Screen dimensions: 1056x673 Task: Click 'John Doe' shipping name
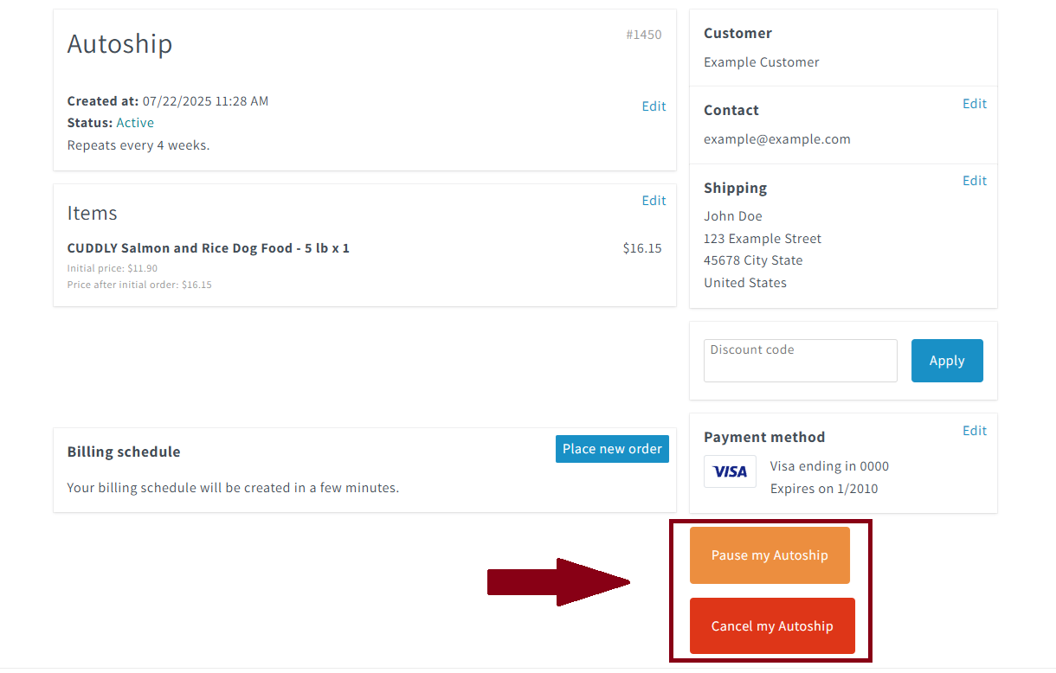(x=733, y=216)
